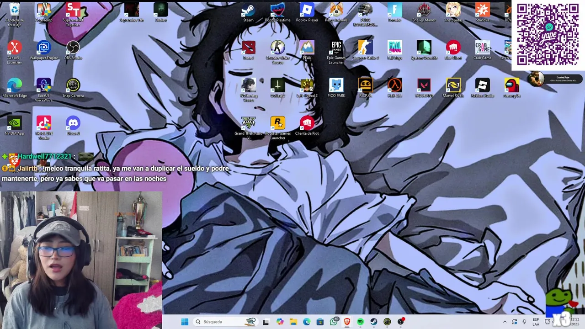The image size is (585, 329).
Task: Open the Among Us desktop icon
Action: click(511, 88)
